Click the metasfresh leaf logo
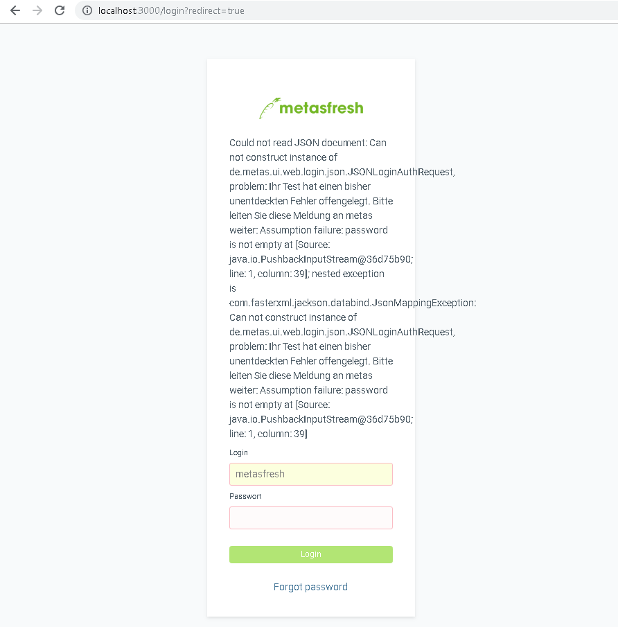This screenshot has width=618, height=627. tap(267, 105)
